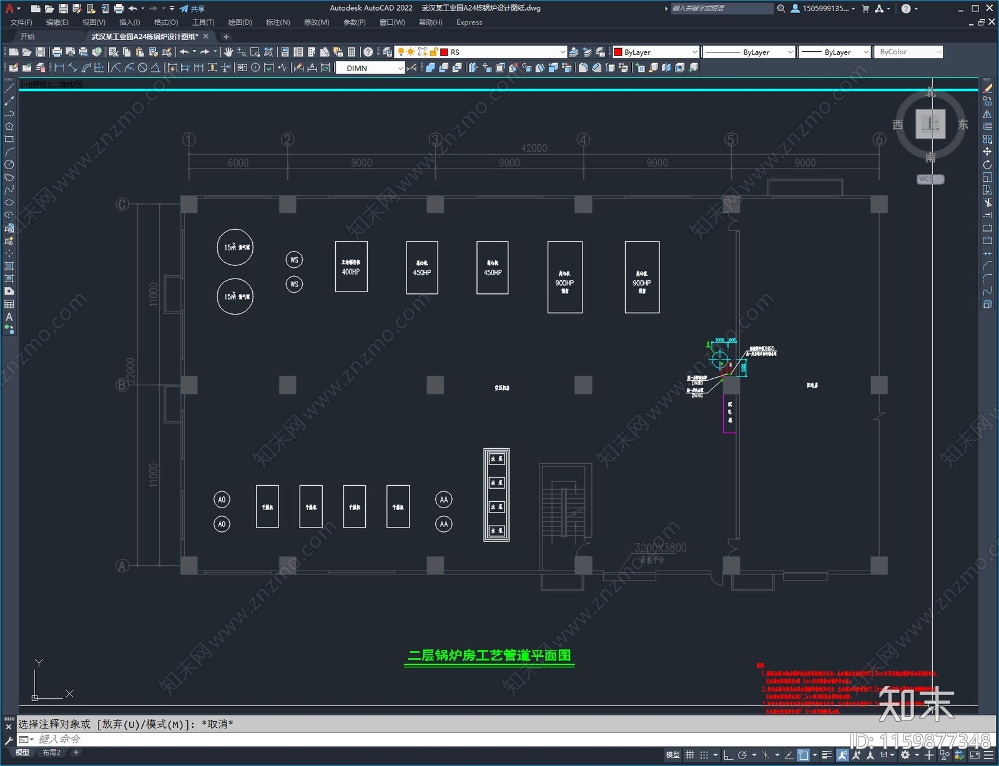Select the Move tool in the Modify toolbar
This screenshot has width=999, height=766.
point(987,152)
